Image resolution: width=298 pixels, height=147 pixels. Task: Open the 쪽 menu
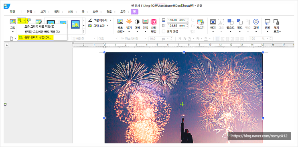click(x=83, y=12)
